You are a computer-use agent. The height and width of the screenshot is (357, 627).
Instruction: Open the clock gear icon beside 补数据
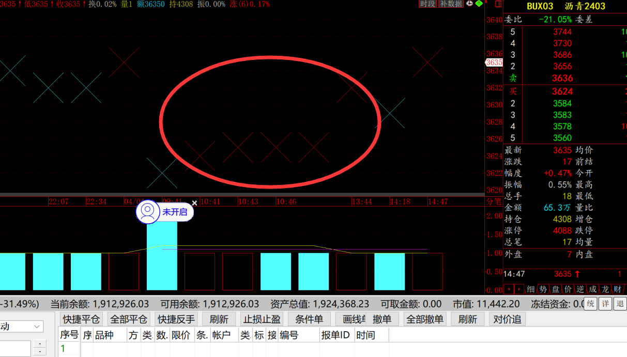[469, 4]
